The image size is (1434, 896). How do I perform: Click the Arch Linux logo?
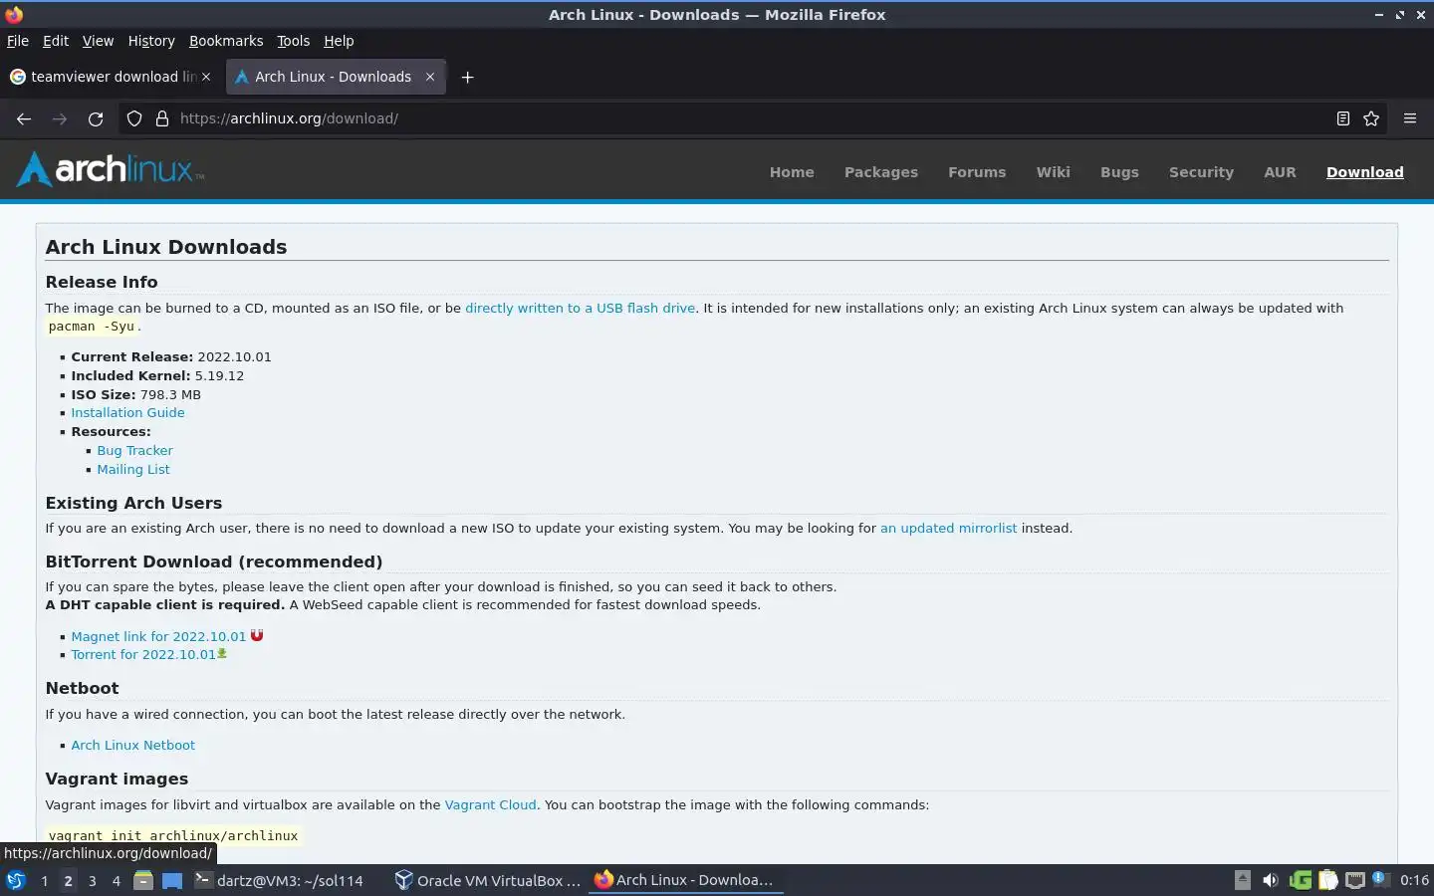111,170
